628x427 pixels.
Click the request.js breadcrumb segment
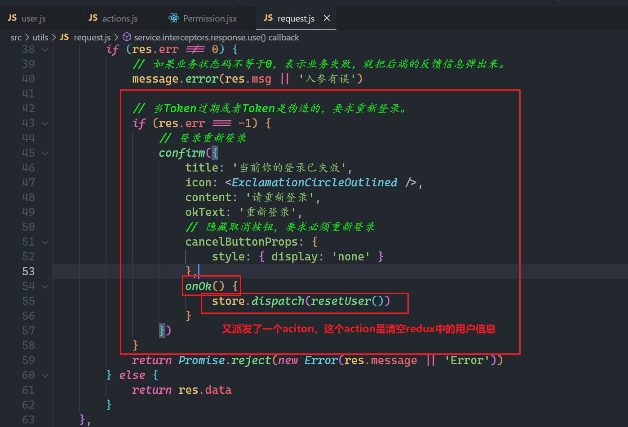click(92, 37)
